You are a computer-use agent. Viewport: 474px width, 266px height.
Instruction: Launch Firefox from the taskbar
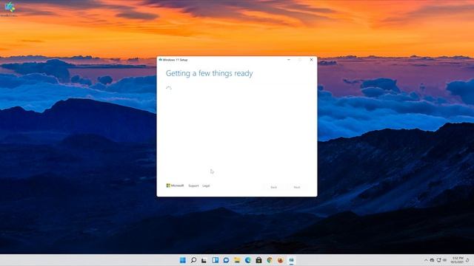pos(281,260)
